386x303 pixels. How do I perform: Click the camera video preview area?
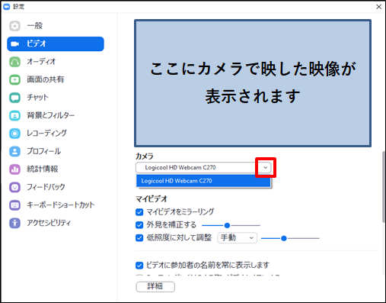click(253, 83)
